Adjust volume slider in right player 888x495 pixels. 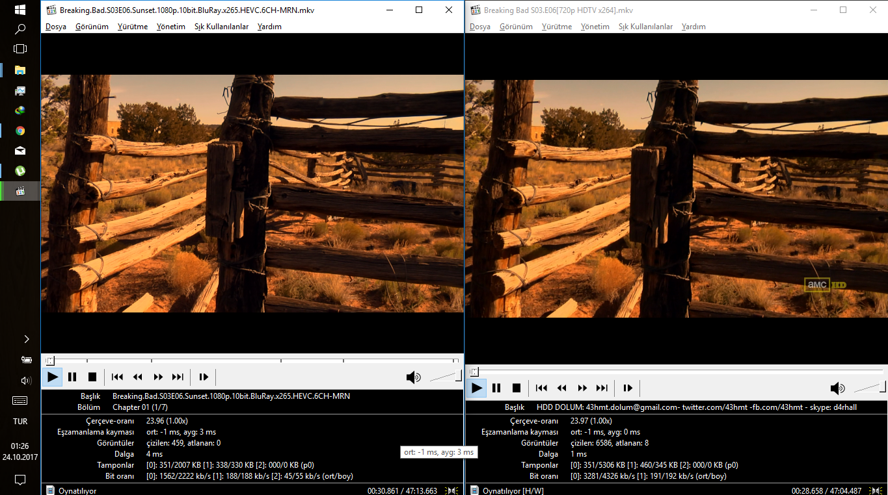coord(870,387)
